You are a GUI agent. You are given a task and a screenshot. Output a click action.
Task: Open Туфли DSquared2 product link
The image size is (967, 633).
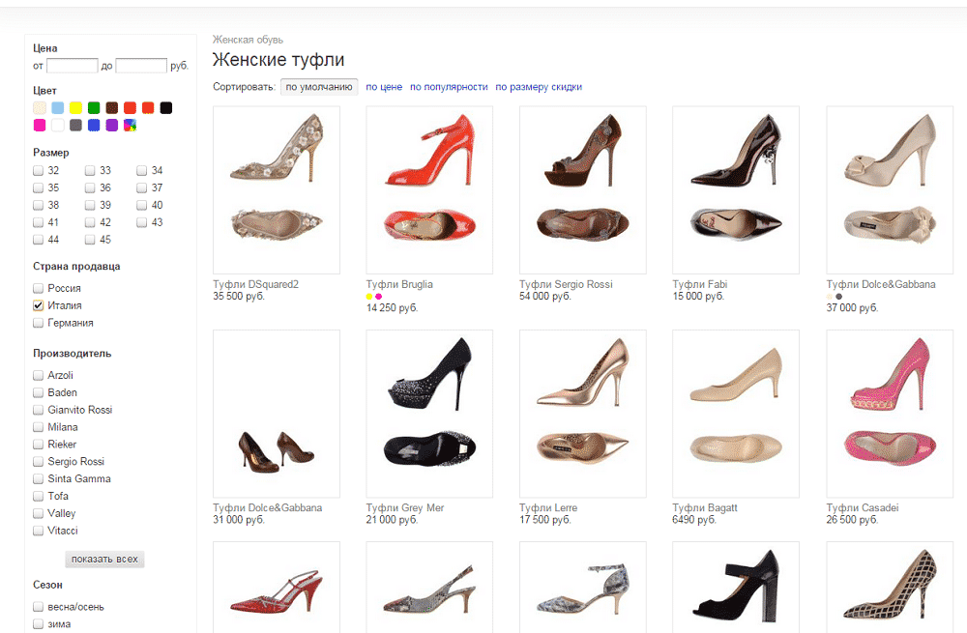(x=256, y=284)
